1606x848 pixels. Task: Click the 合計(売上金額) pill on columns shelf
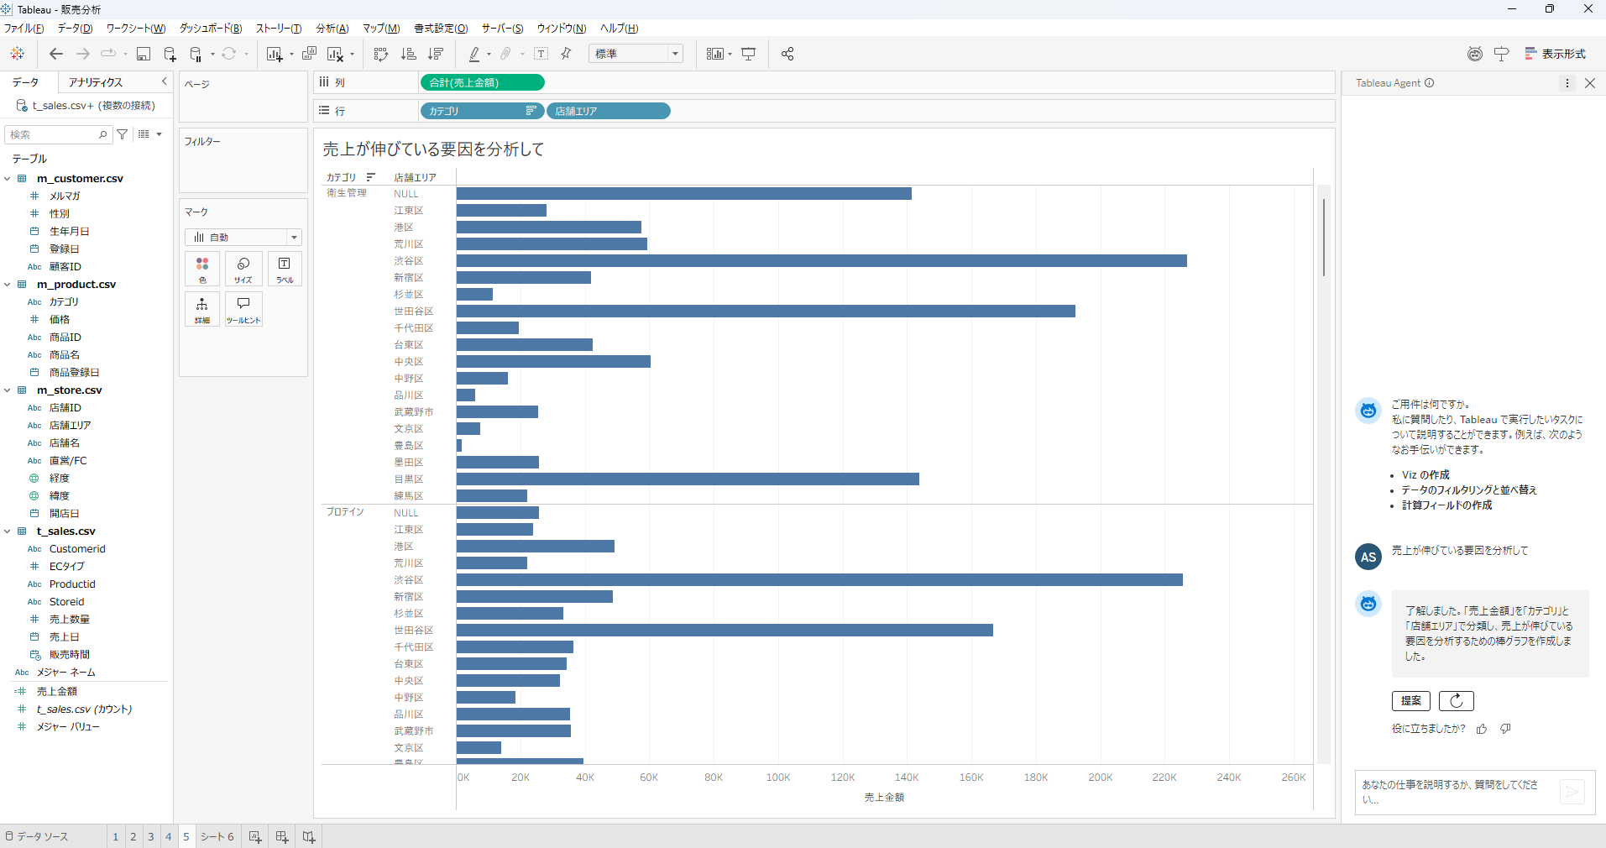[482, 82]
